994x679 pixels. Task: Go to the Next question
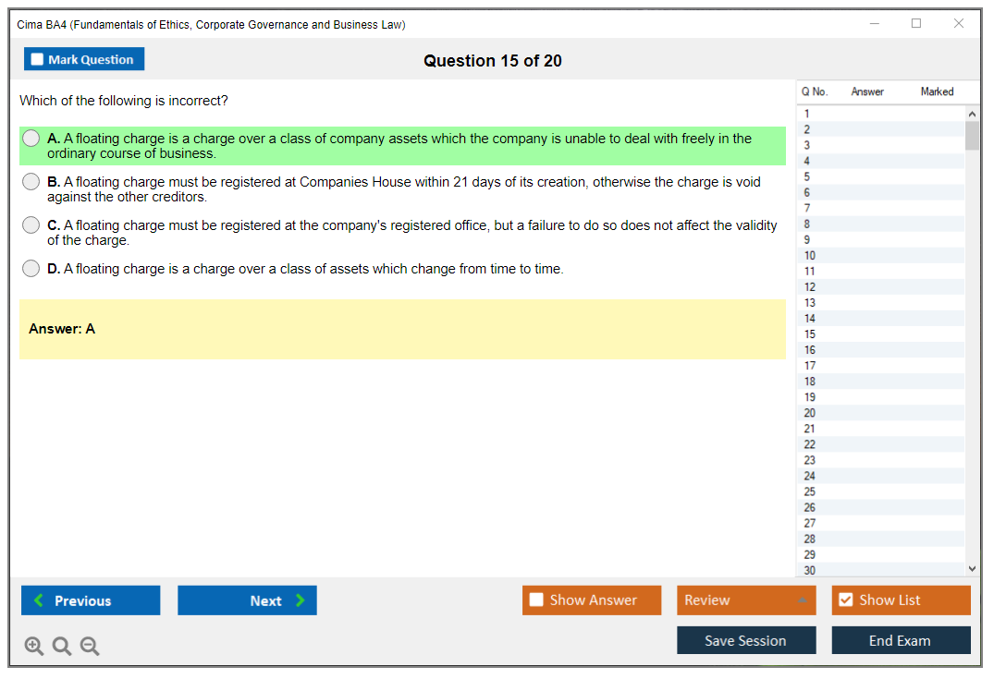247,600
